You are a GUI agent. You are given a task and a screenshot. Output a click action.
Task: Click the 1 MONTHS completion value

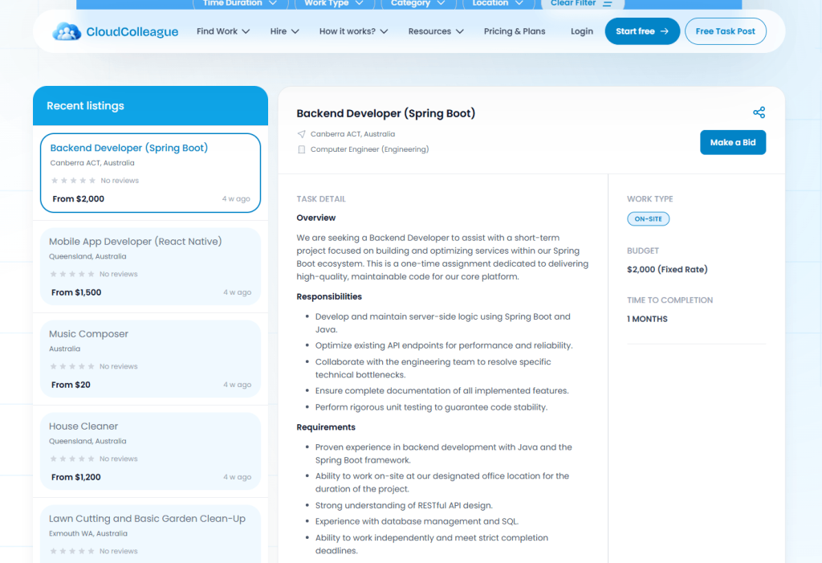[647, 319]
